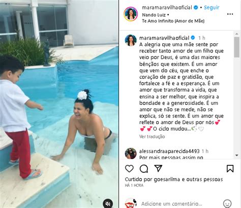Open the three-dot more options menu

click(x=230, y=14)
